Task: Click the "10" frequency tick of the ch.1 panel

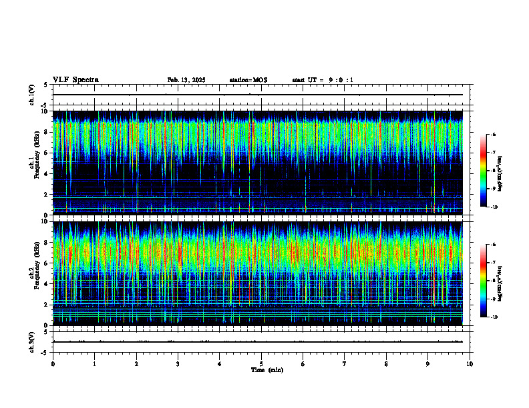Action: (x=45, y=111)
